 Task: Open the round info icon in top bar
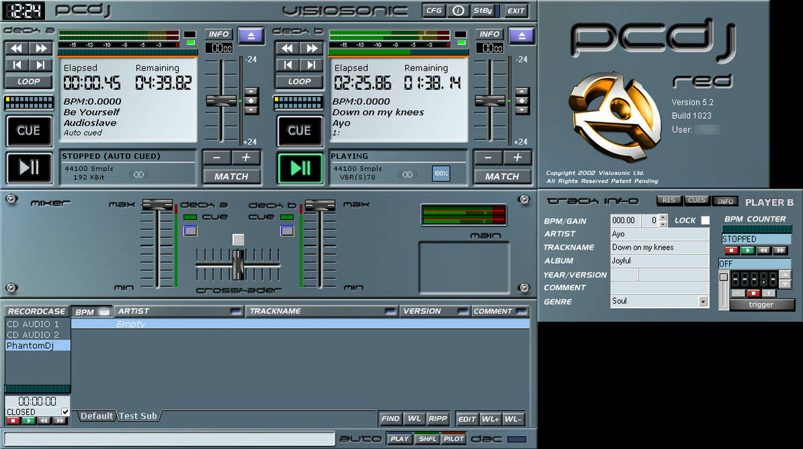coord(459,11)
